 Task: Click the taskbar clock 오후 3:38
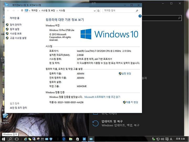pos(180,139)
